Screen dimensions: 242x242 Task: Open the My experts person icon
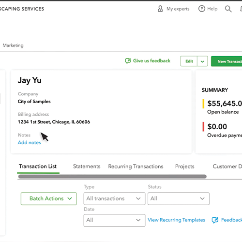point(160,9)
